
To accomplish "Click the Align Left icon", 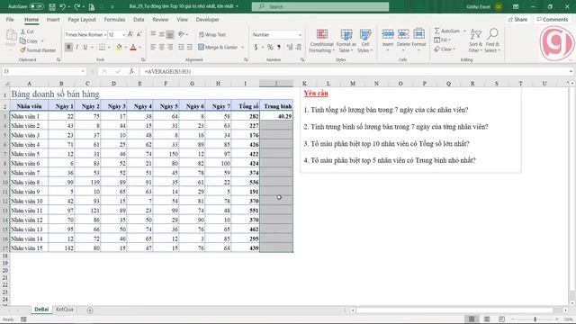I will [153, 48].
